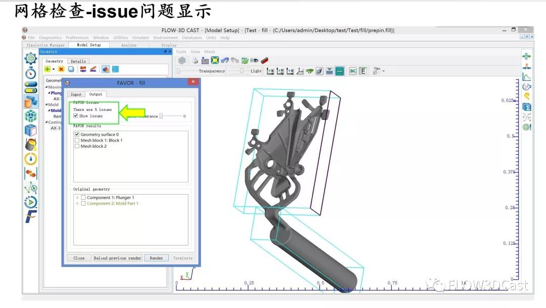Click the +X axis view icon
The image size is (546, 308).
coord(270,71)
